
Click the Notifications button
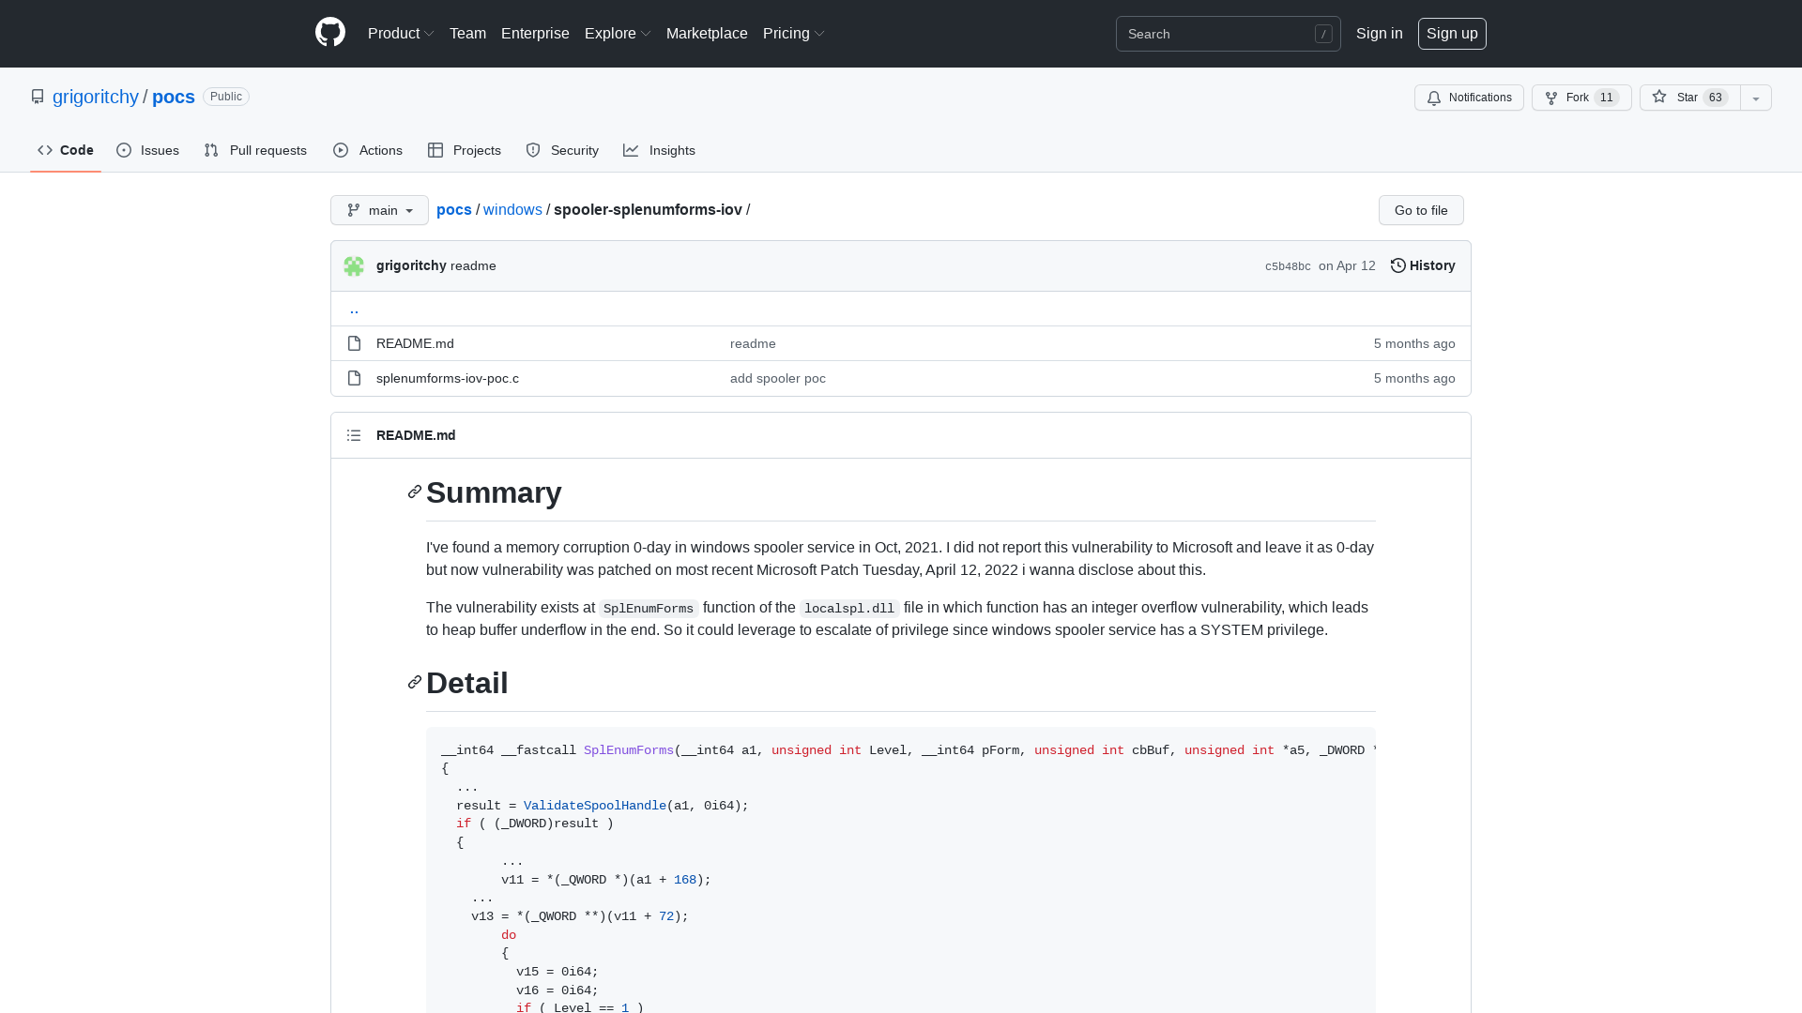coord(1469,98)
